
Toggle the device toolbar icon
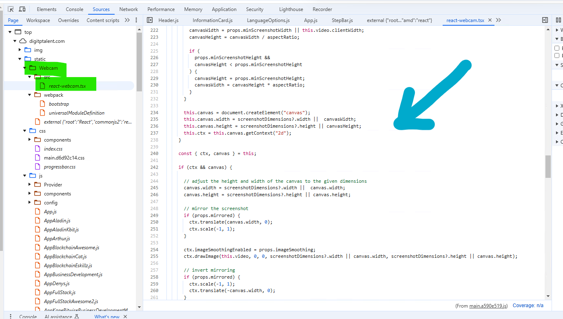coord(22,9)
